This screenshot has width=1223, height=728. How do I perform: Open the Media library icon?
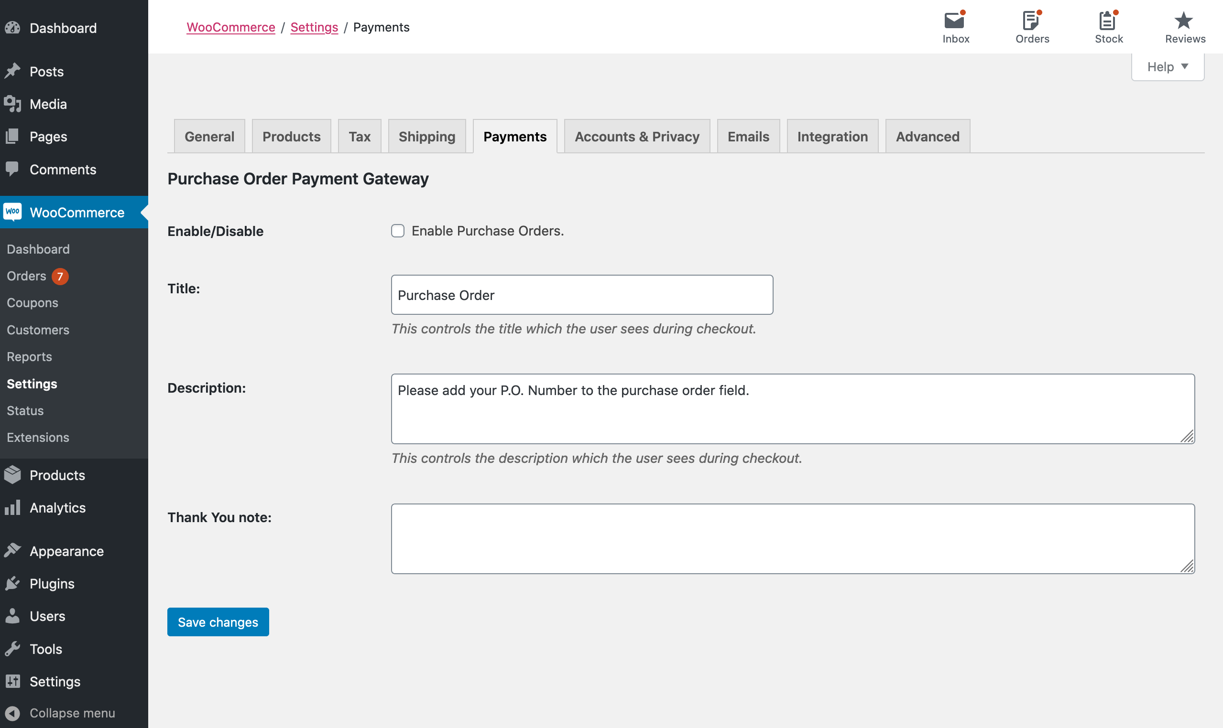[13, 104]
